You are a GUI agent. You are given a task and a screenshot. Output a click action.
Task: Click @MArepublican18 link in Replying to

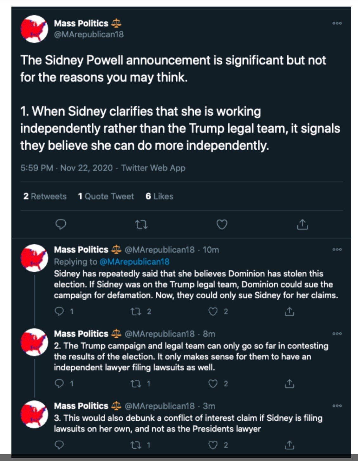pyautogui.click(x=134, y=262)
